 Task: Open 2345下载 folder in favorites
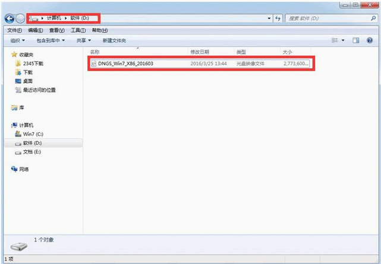(x=33, y=63)
